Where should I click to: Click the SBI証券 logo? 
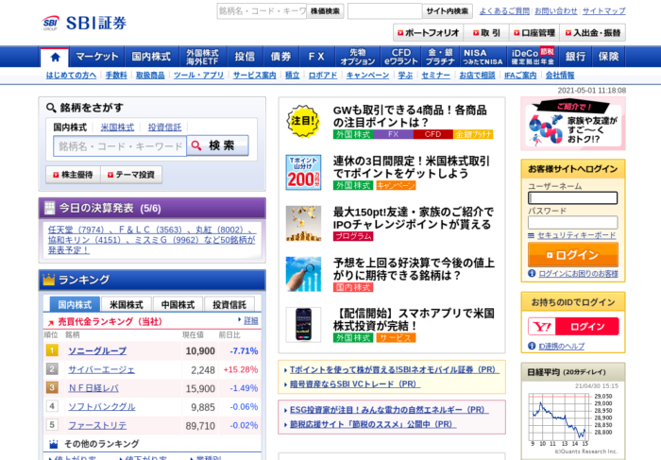pos(84,23)
